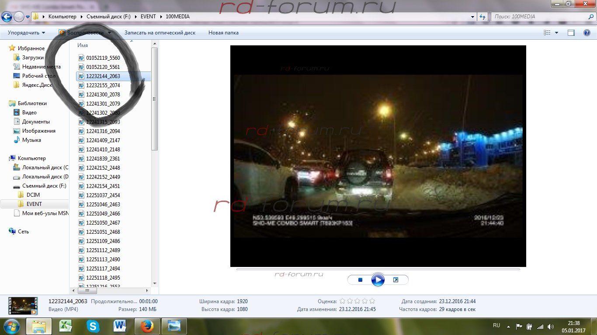
Task: Open Локальный диск (C:) in tree
Action: pyautogui.click(x=45, y=167)
